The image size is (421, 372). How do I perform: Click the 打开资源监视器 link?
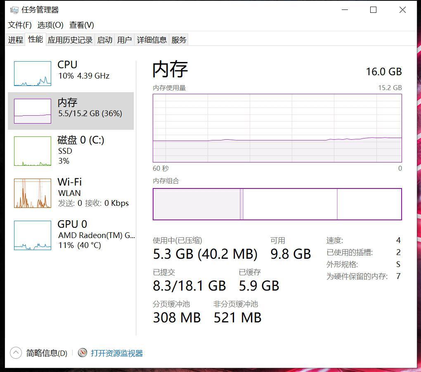pos(117,353)
